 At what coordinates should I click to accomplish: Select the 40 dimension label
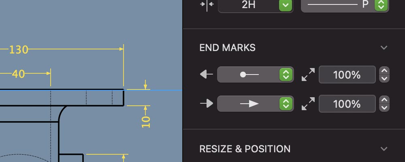click(18, 74)
